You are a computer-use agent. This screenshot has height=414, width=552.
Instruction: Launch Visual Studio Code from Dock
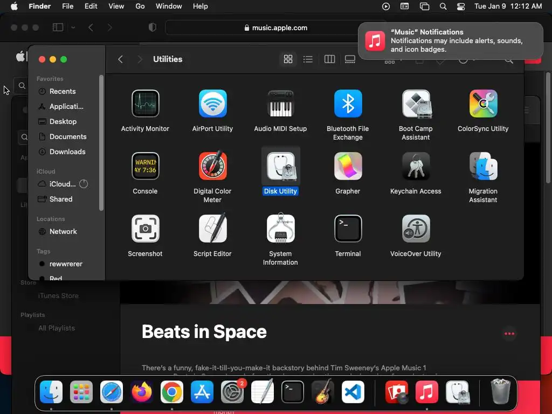point(353,392)
